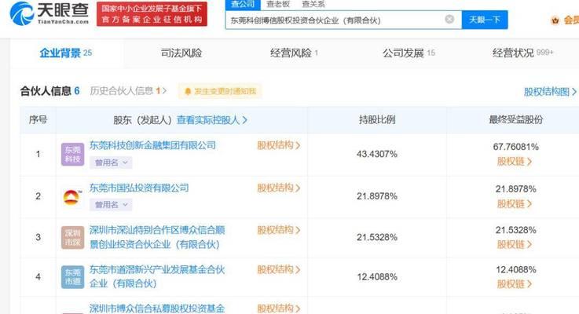Click the 深圳市深 company logo
Image resolution: width=579 pixels, height=314 pixels.
(x=73, y=238)
